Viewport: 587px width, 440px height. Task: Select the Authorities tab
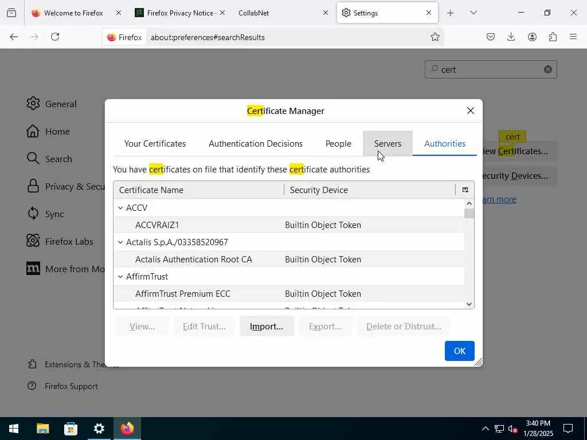coord(445,144)
